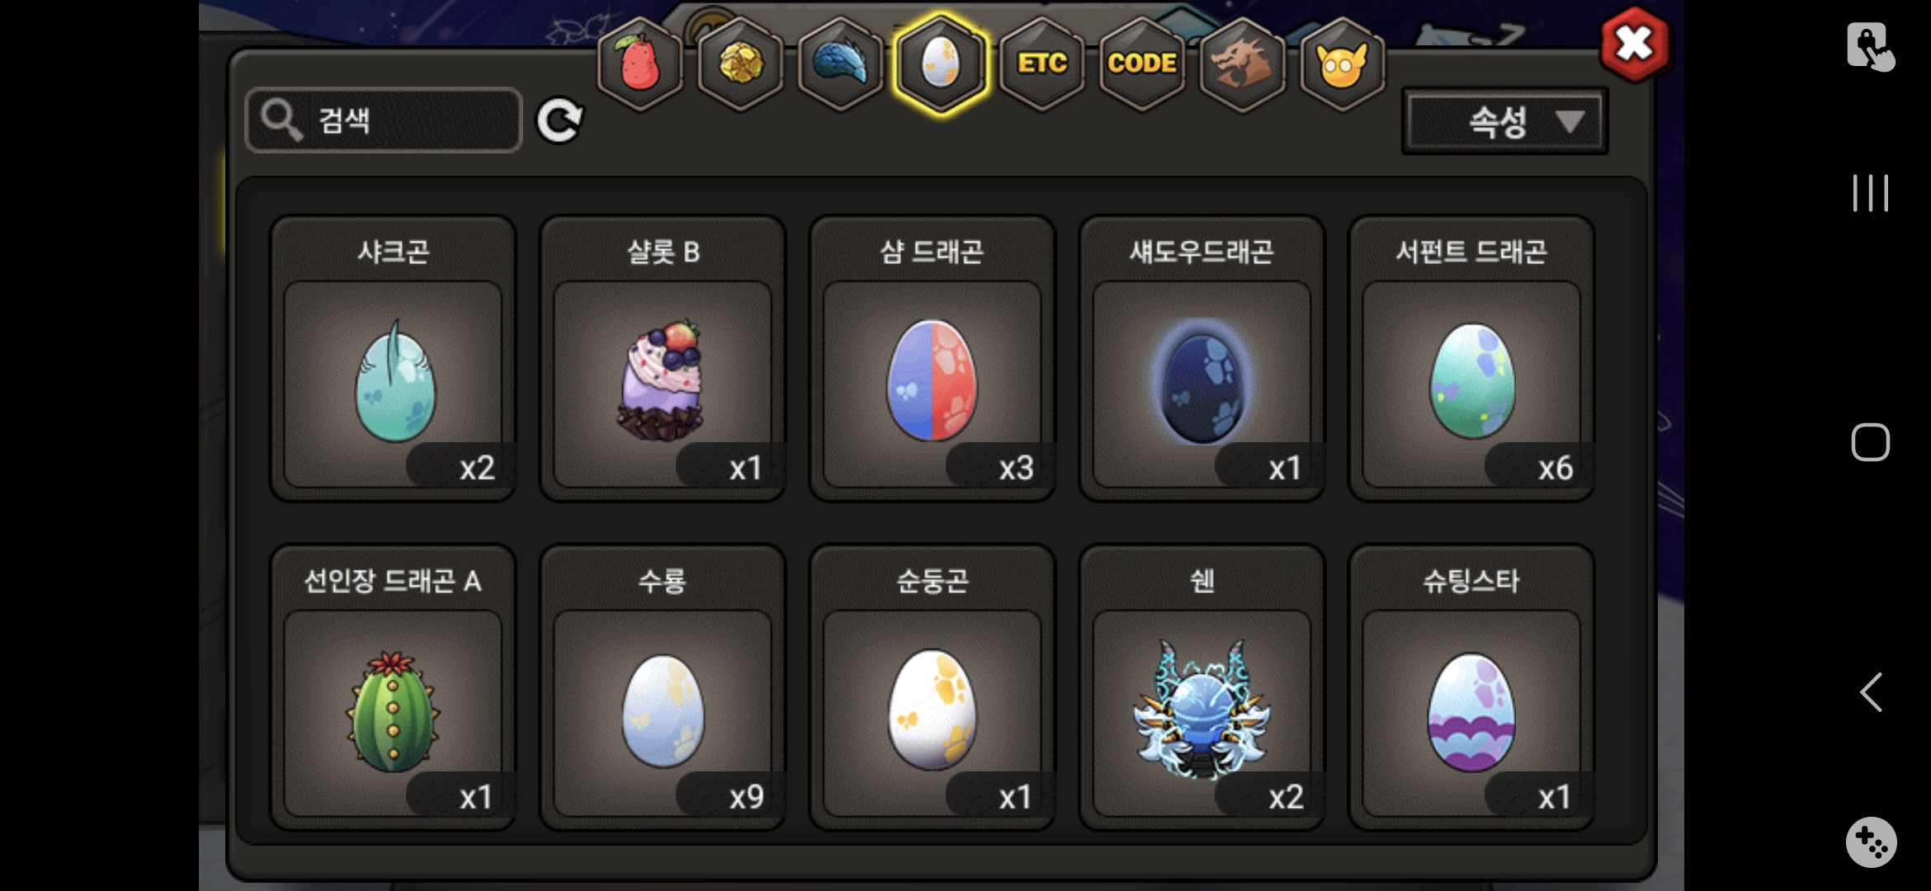Select the egg inventory tab
This screenshot has width=1931, height=891.
click(x=941, y=64)
